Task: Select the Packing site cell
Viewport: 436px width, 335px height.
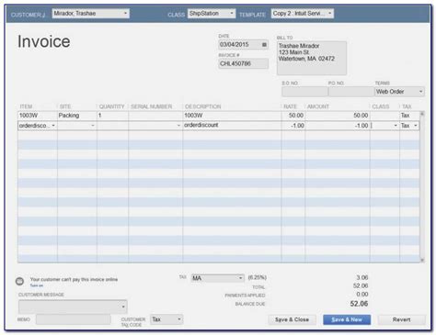Action: coord(77,116)
